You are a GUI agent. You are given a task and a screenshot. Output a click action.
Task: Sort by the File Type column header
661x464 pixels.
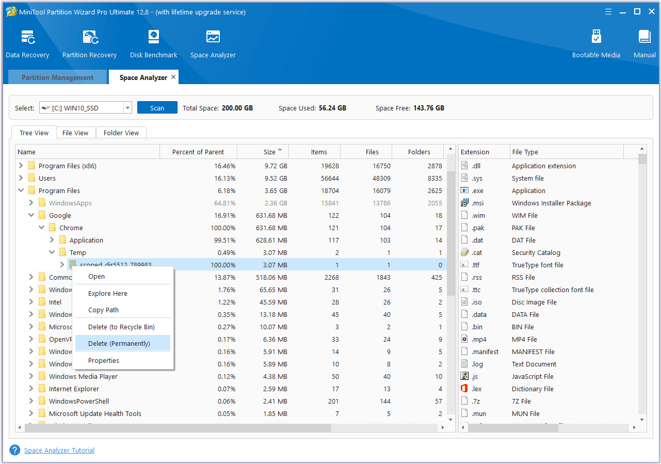(x=567, y=152)
